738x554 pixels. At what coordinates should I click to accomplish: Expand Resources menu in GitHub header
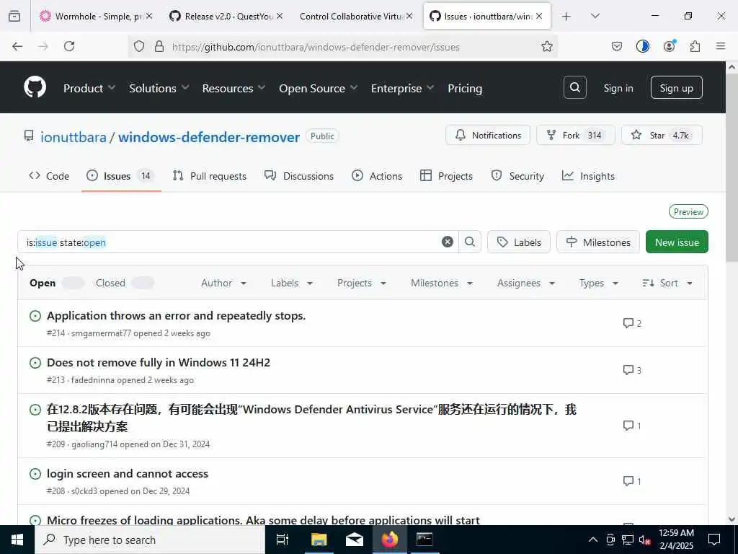pyautogui.click(x=234, y=88)
